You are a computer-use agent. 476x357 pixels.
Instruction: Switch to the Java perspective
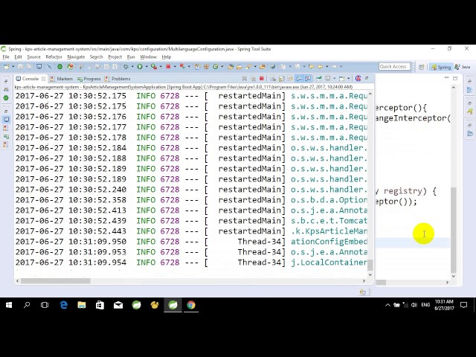tap(463, 67)
